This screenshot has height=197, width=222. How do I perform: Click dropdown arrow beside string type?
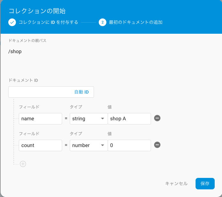(103, 118)
